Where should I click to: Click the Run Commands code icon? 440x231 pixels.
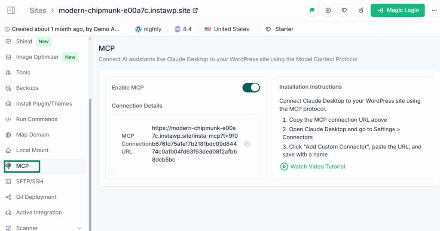tap(9, 119)
